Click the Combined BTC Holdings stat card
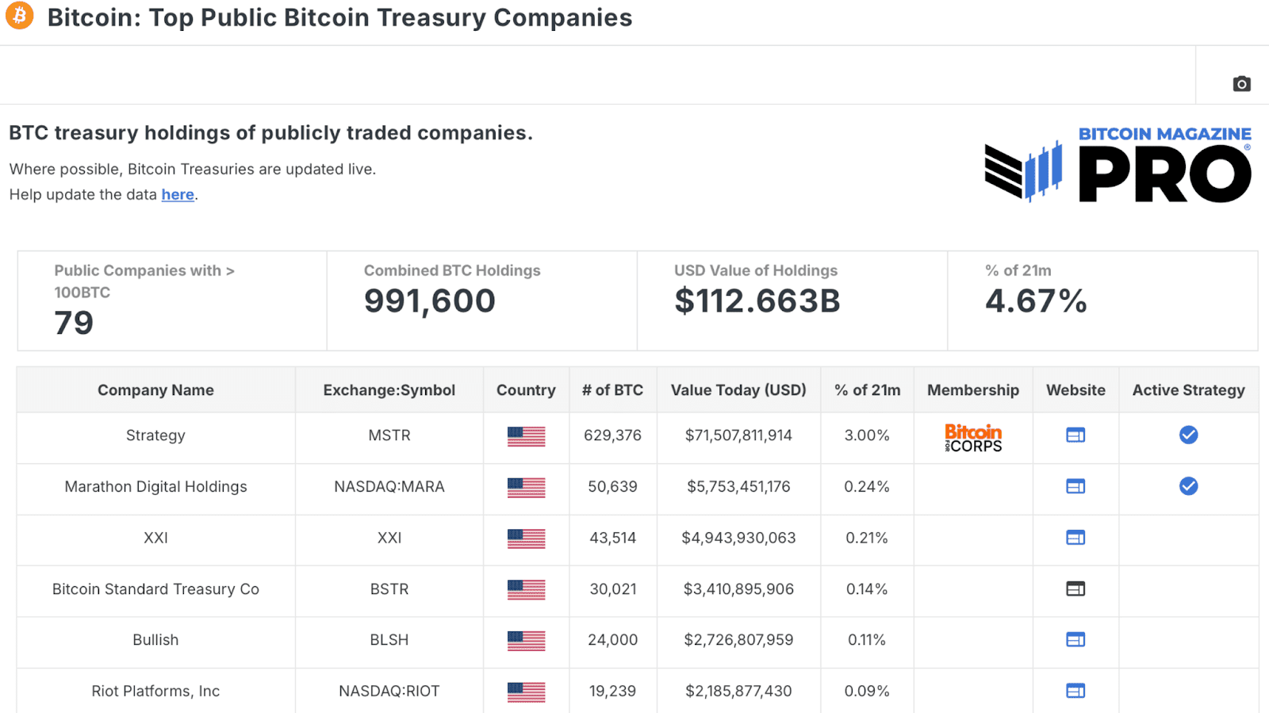 481,301
